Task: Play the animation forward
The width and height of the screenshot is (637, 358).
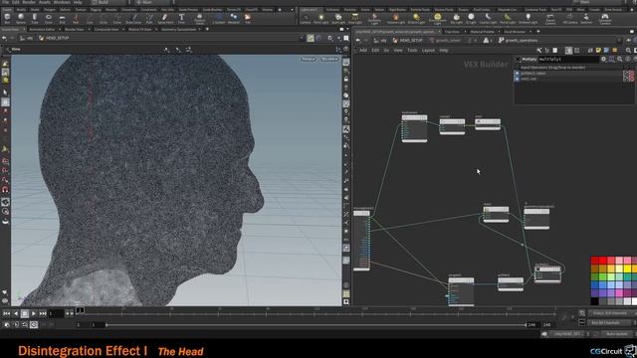Action: pos(34,313)
